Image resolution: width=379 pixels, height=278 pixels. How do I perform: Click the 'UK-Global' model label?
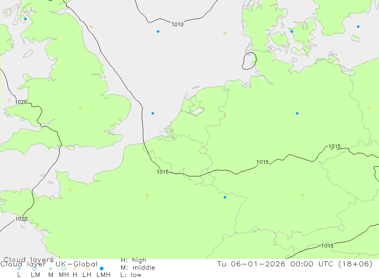(x=77, y=264)
